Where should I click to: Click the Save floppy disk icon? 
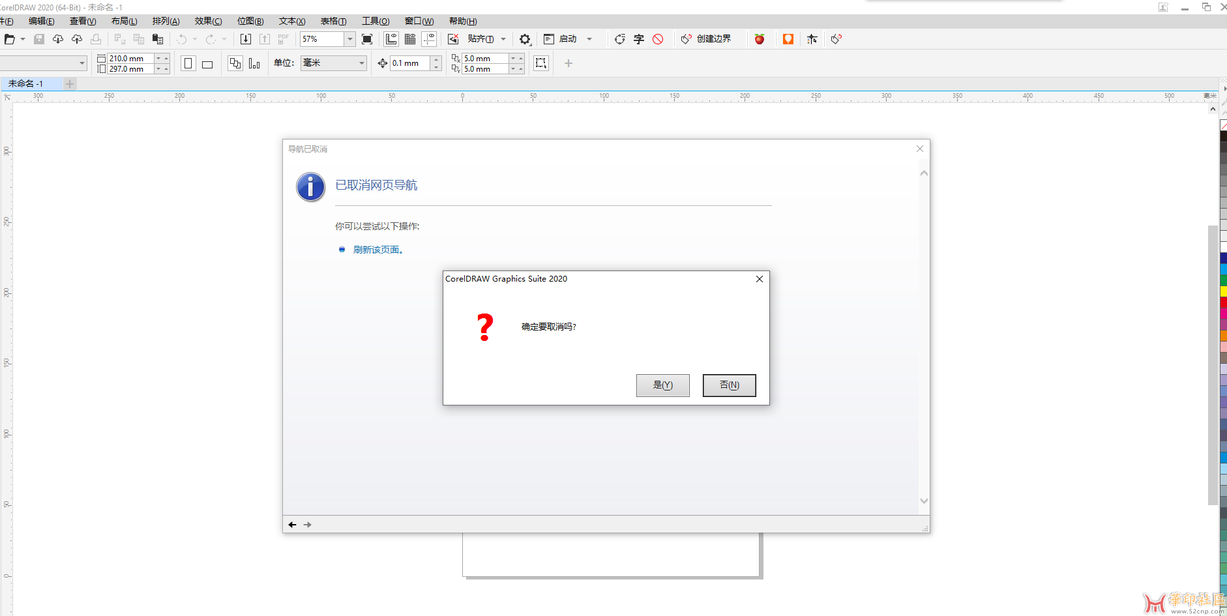coord(39,39)
